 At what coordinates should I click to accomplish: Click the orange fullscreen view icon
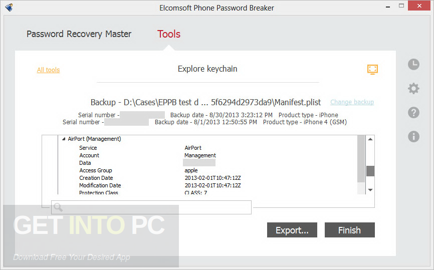pyautogui.click(x=372, y=69)
